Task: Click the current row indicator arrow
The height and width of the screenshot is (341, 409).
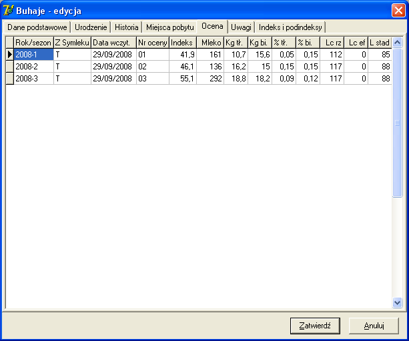Action: (x=9, y=55)
